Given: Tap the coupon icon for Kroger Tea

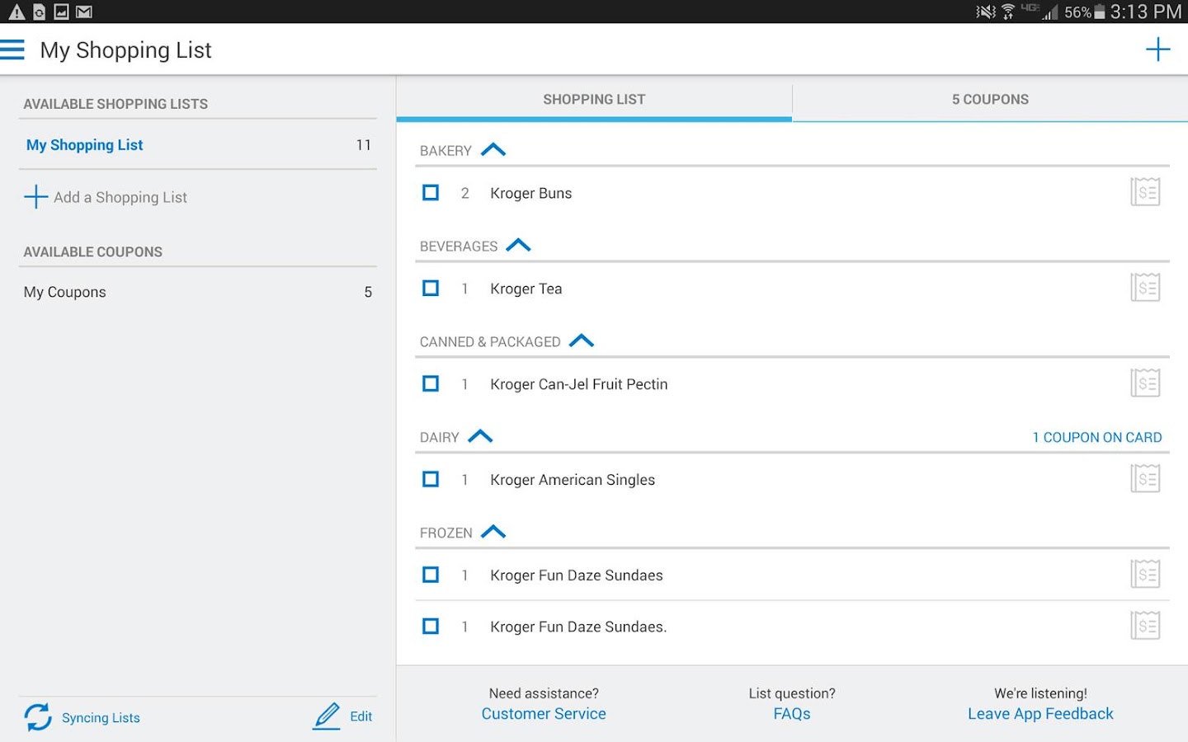Looking at the screenshot, I should 1145,289.
